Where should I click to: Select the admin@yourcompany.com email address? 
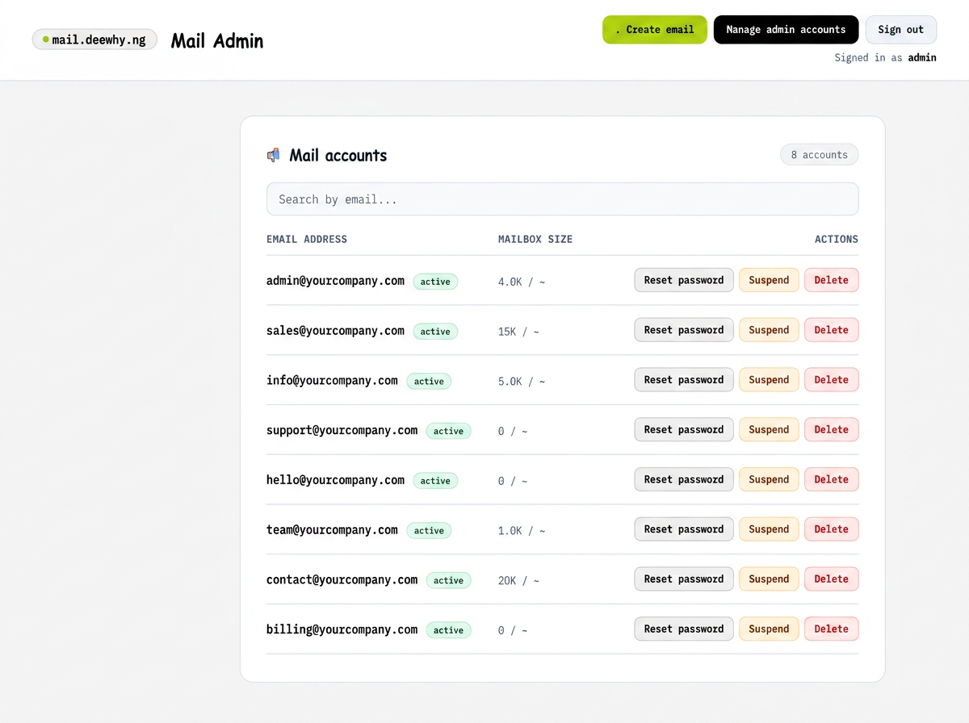coord(335,281)
